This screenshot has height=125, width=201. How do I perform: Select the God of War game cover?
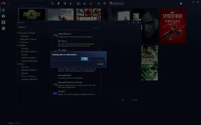click(60, 15)
